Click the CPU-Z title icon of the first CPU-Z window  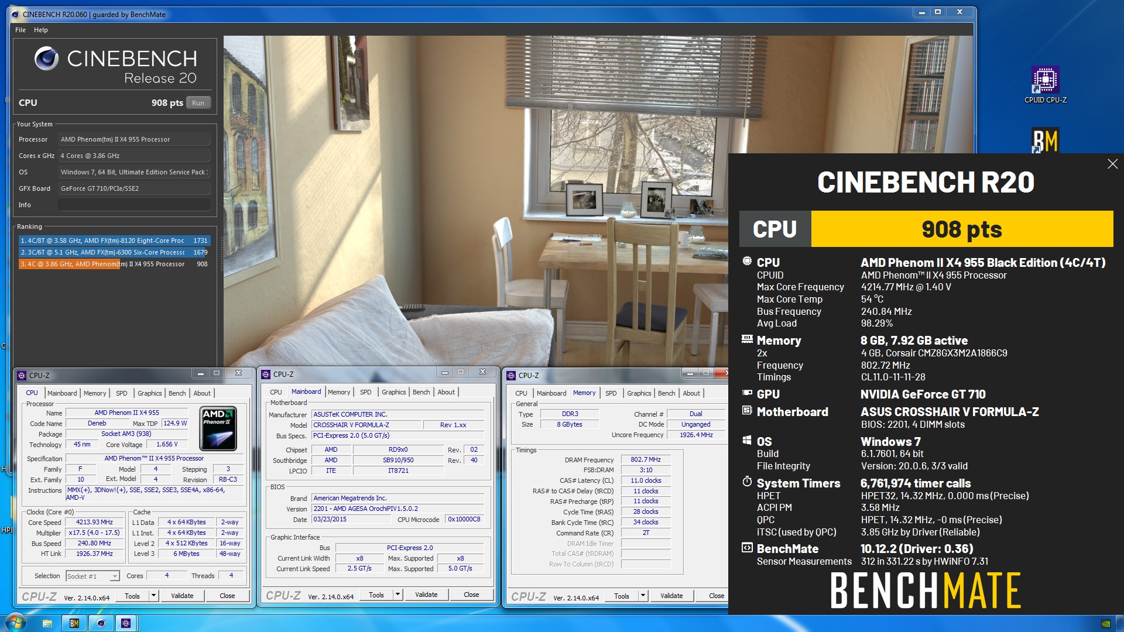click(22, 376)
